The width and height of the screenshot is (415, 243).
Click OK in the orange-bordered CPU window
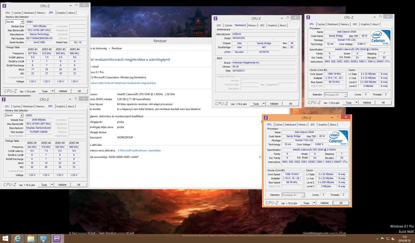tap(341, 203)
